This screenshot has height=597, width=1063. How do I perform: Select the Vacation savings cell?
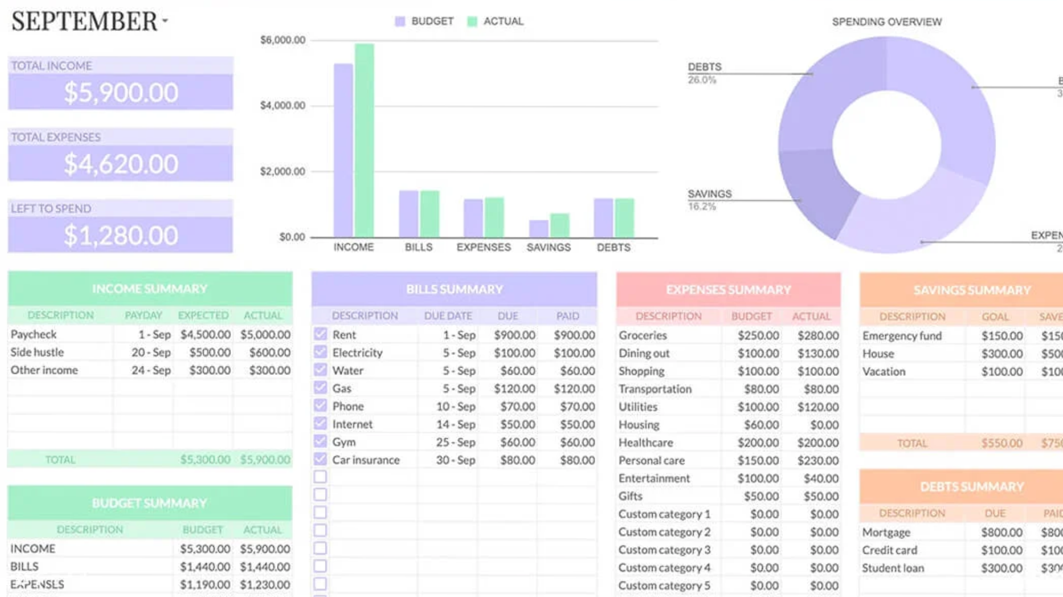(912, 371)
